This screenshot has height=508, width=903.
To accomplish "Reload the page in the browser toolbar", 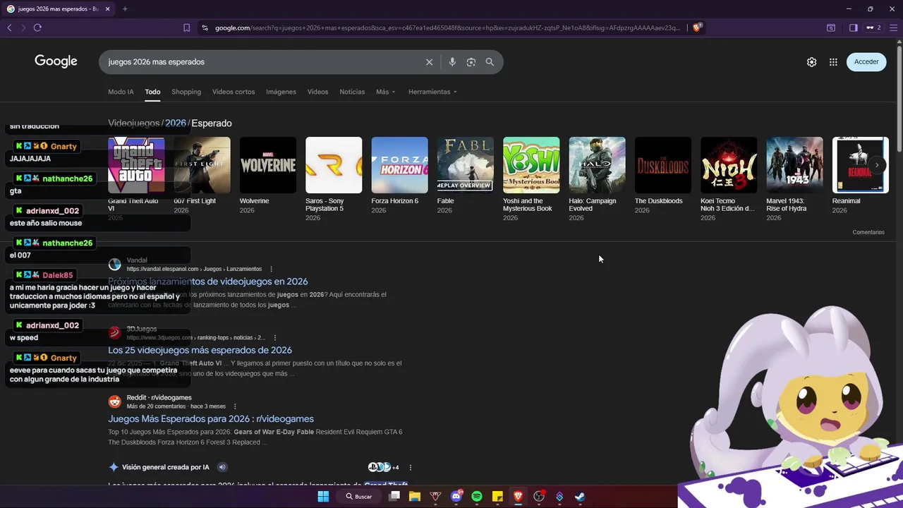I will click(37, 28).
